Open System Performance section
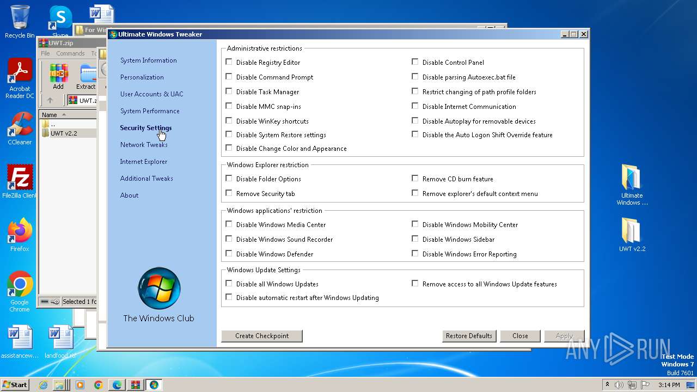 coord(150,111)
